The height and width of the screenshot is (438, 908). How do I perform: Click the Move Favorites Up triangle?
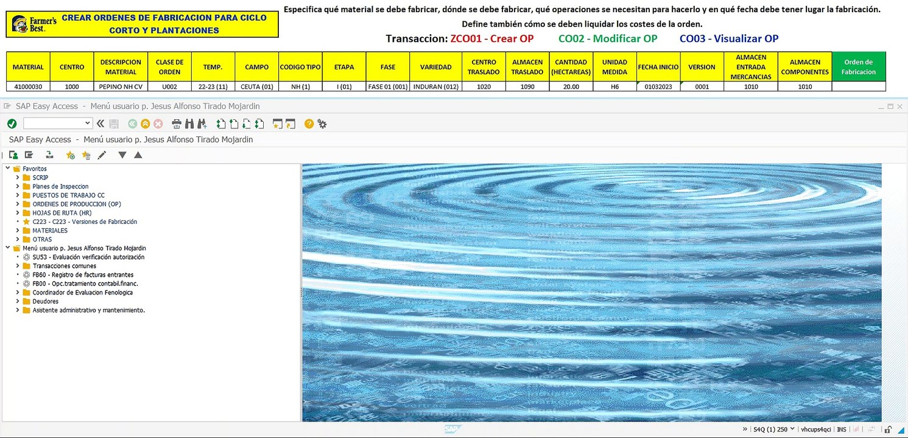pyautogui.click(x=138, y=155)
